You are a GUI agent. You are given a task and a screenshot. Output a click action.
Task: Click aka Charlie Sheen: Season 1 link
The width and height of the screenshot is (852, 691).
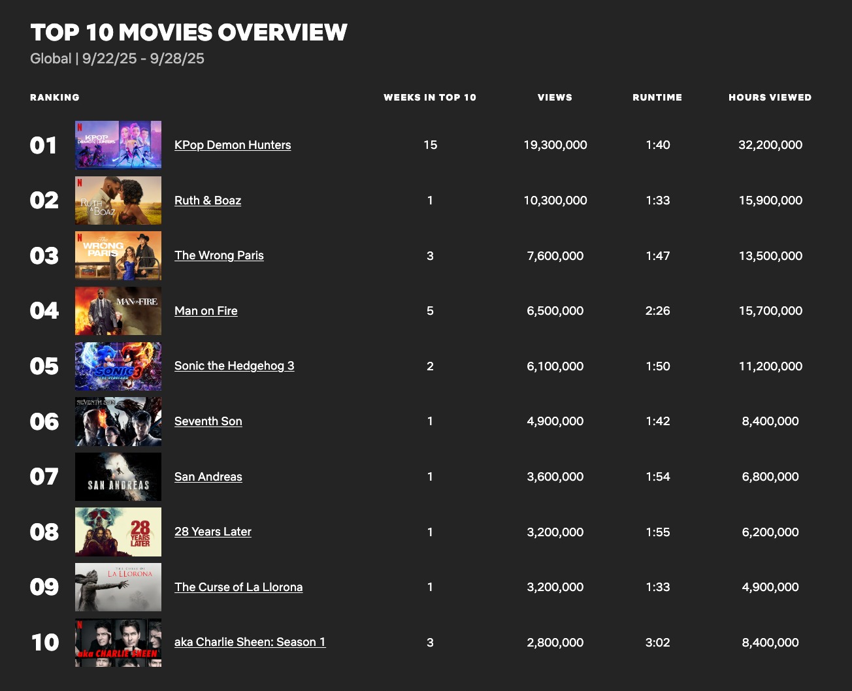(x=250, y=642)
